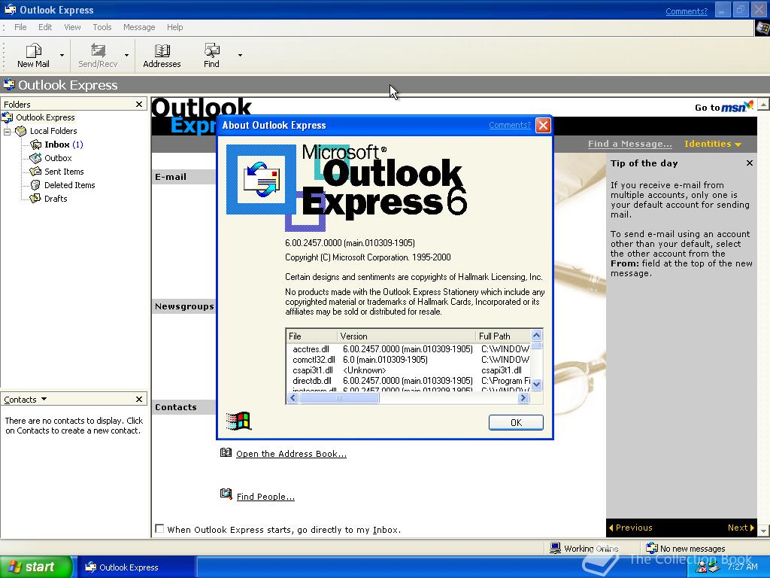Open the New Mail dropdown arrow
Image resolution: width=770 pixels, height=578 pixels.
tap(62, 55)
